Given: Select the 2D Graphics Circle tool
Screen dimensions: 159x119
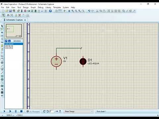Looking at the screenshot, I should tap(2, 79).
